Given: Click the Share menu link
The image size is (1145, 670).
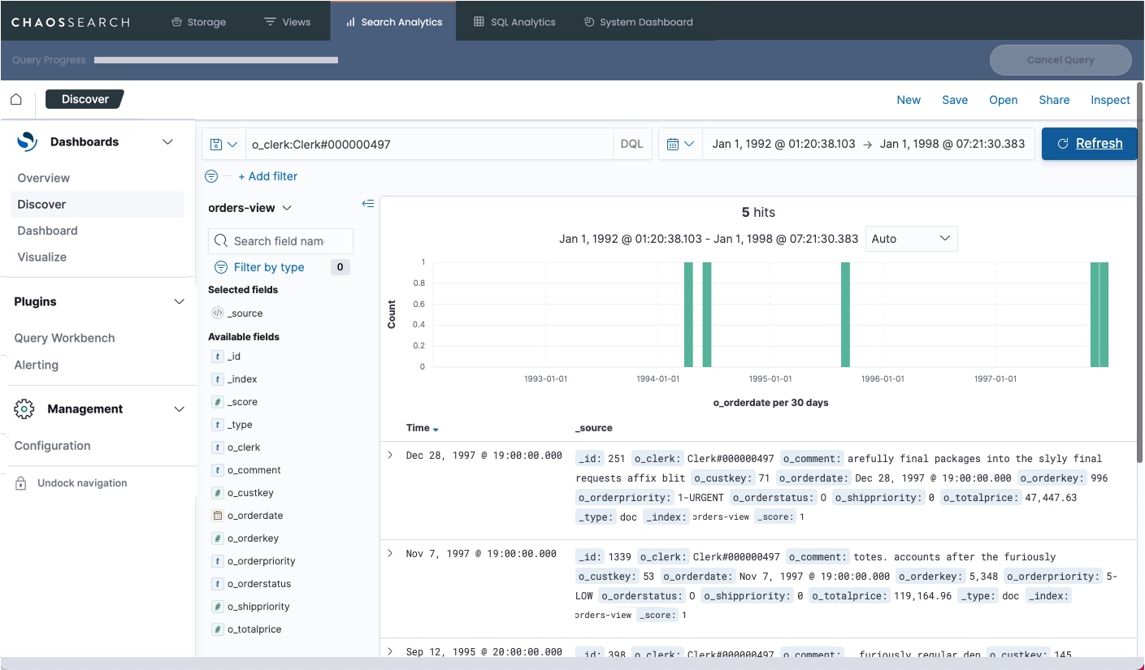Looking at the screenshot, I should click(x=1054, y=100).
